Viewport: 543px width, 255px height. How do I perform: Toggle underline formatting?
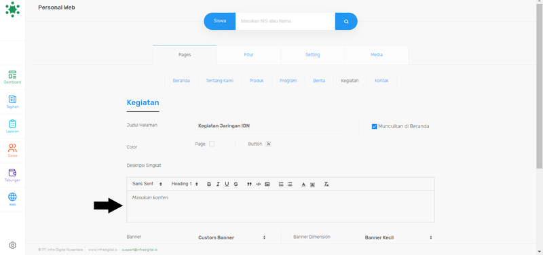pyautogui.click(x=227, y=184)
